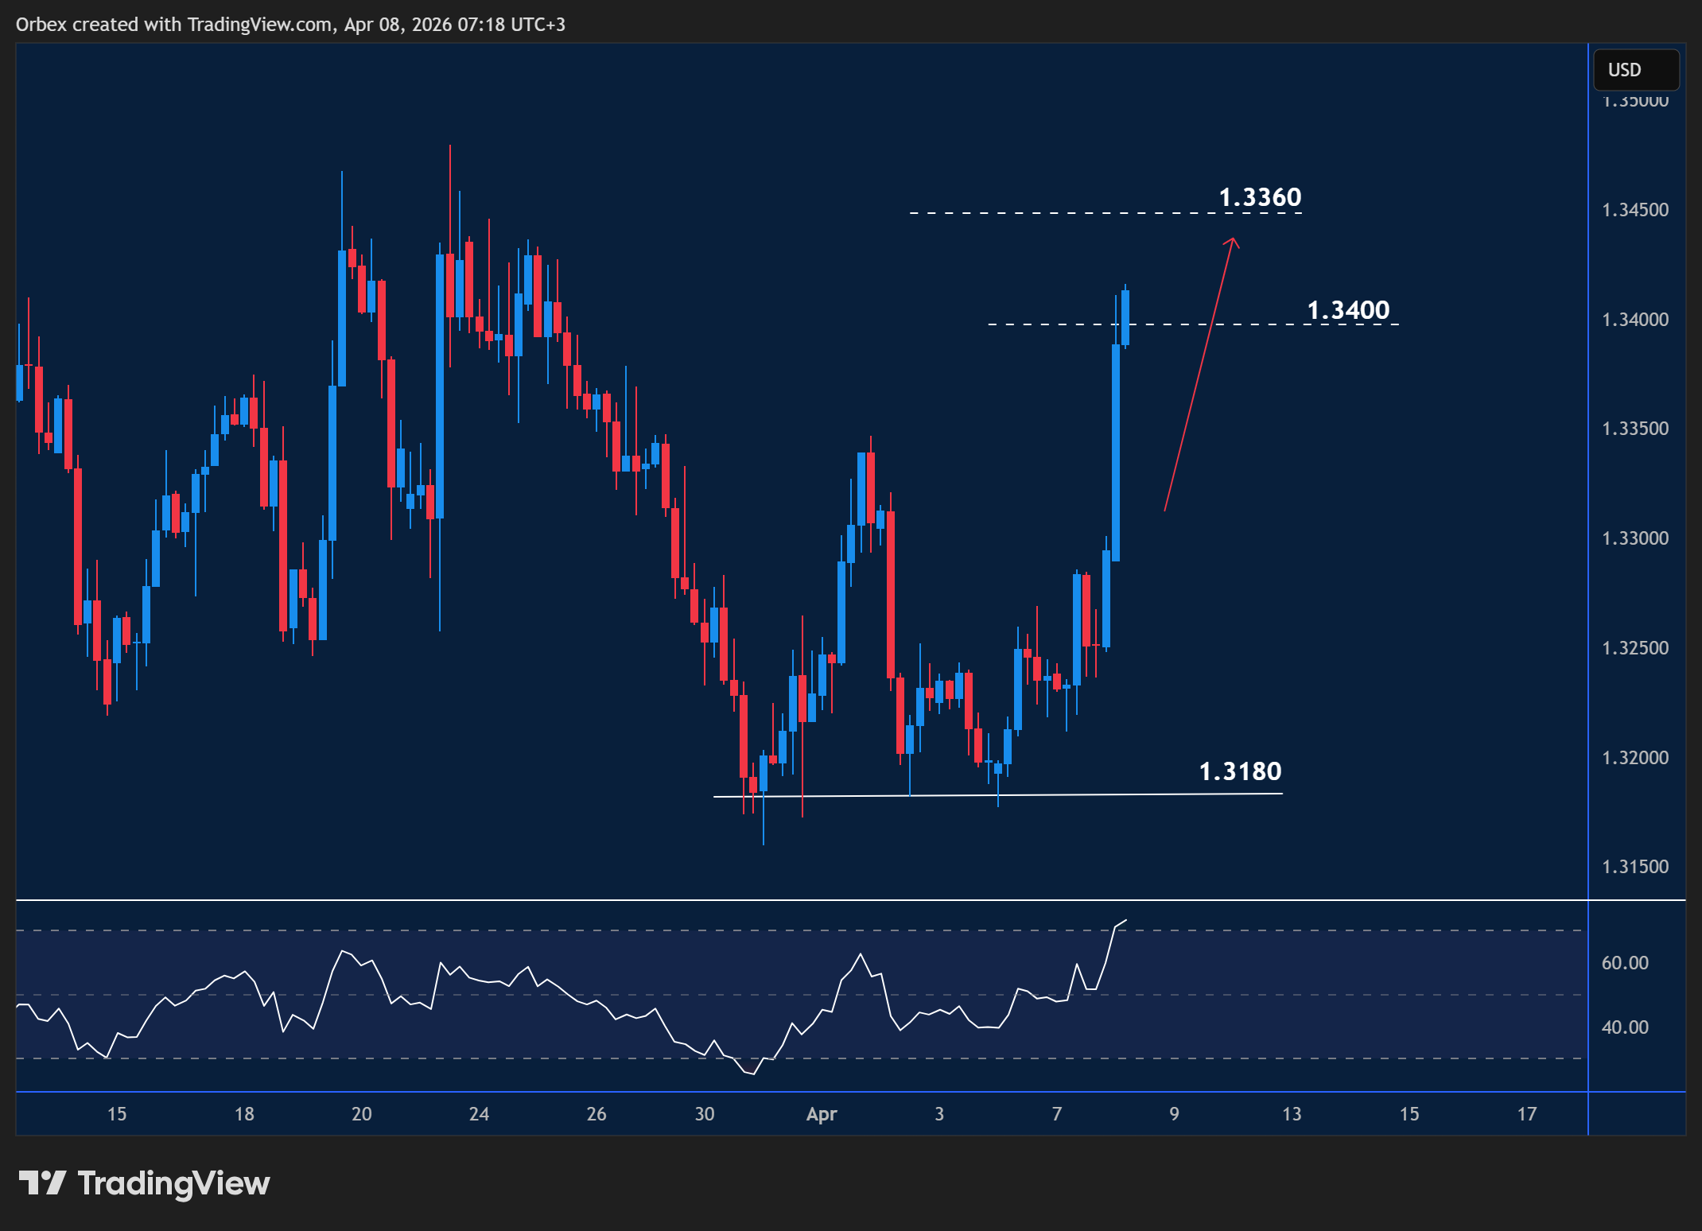The width and height of the screenshot is (1702, 1231).
Task: Click the Orbex chart title text
Action: pyautogui.click(x=290, y=25)
